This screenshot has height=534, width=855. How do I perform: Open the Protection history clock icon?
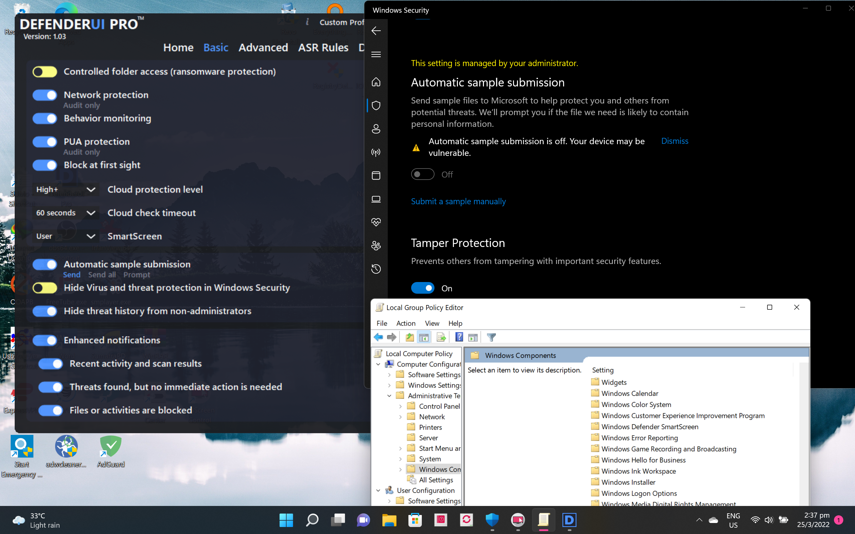pos(376,269)
